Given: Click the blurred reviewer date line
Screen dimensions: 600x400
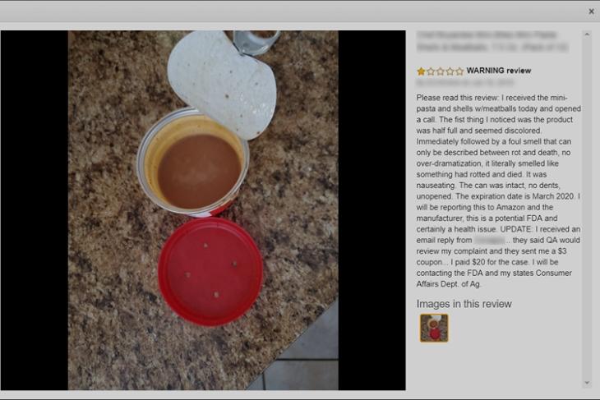Looking at the screenshot, I should tap(465, 83).
